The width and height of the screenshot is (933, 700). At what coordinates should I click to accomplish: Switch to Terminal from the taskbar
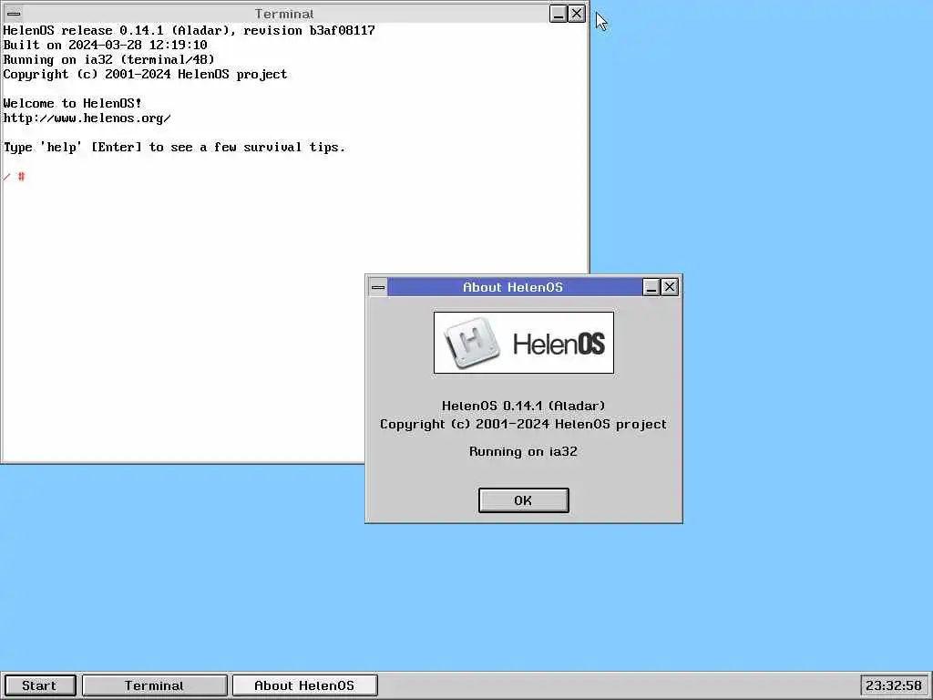tap(155, 685)
